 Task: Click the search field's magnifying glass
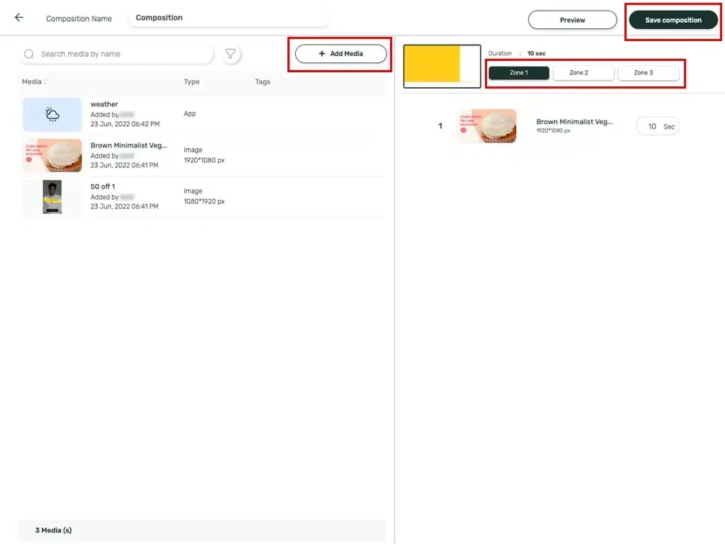pos(28,53)
